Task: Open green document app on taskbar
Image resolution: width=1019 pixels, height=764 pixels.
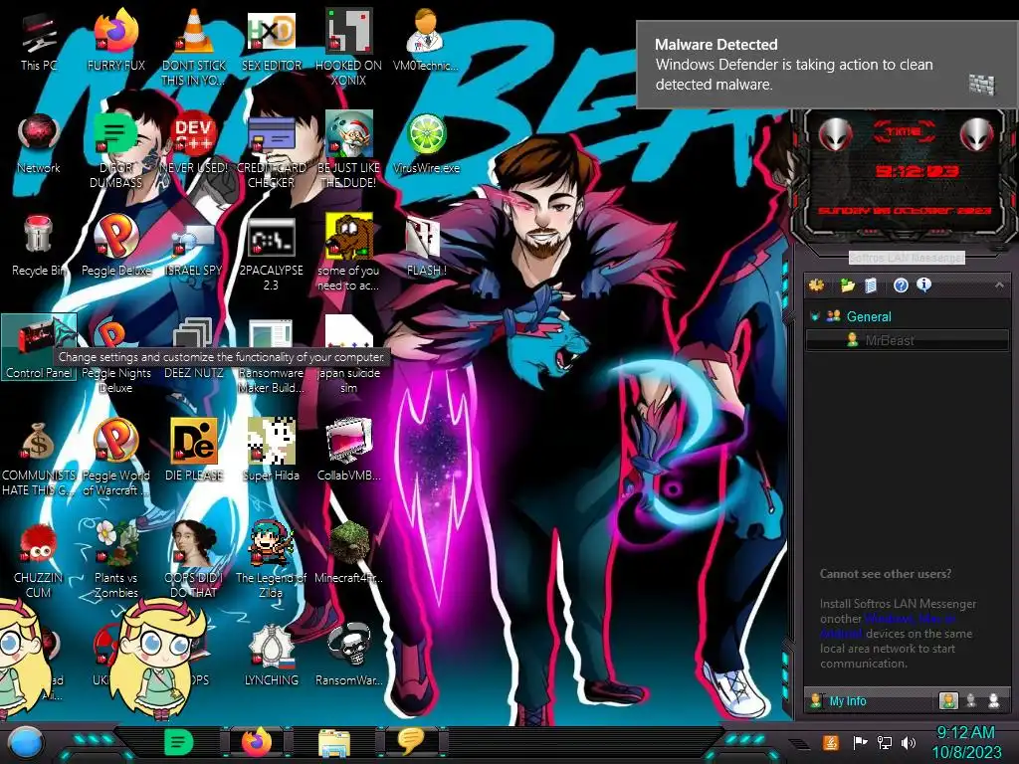Action: click(179, 742)
